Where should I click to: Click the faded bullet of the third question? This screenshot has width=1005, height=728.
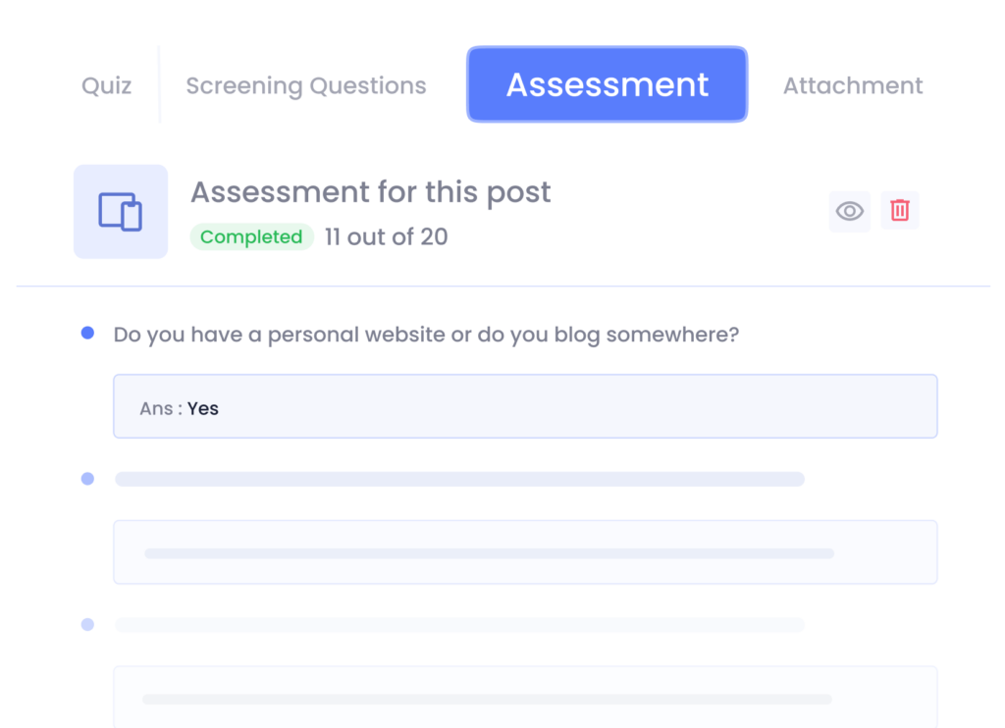[x=87, y=624]
